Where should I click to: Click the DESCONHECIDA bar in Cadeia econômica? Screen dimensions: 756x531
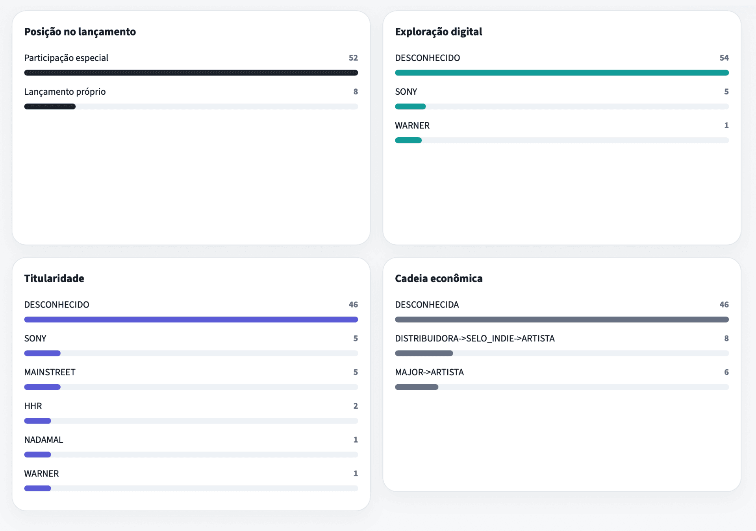point(561,319)
